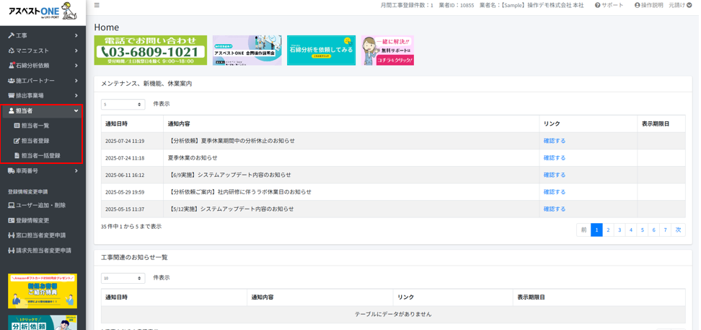Expand the 工事 sidebar menu
The width and height of the screenshot is (701, 330).
pyautogui.click(x=43, y=35)
